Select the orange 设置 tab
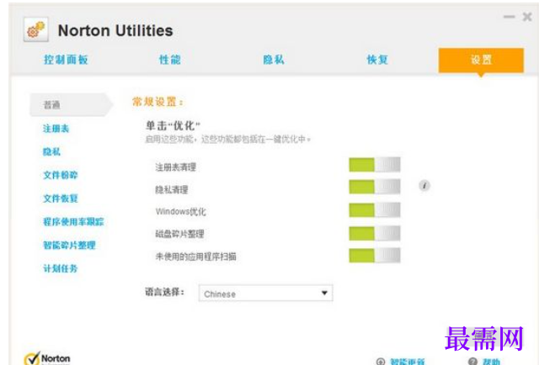 pos(481,60)
